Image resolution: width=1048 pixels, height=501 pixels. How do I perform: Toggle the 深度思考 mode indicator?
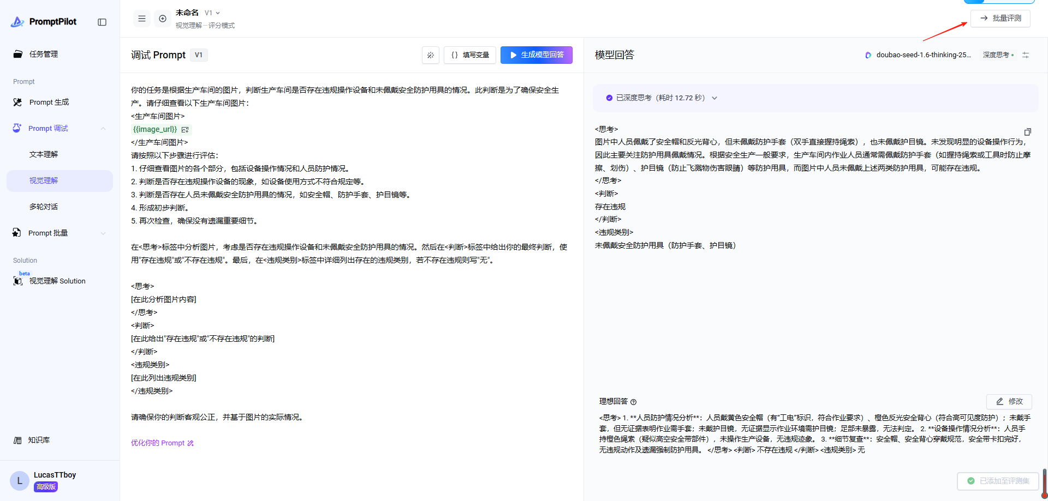click(998, 55)
